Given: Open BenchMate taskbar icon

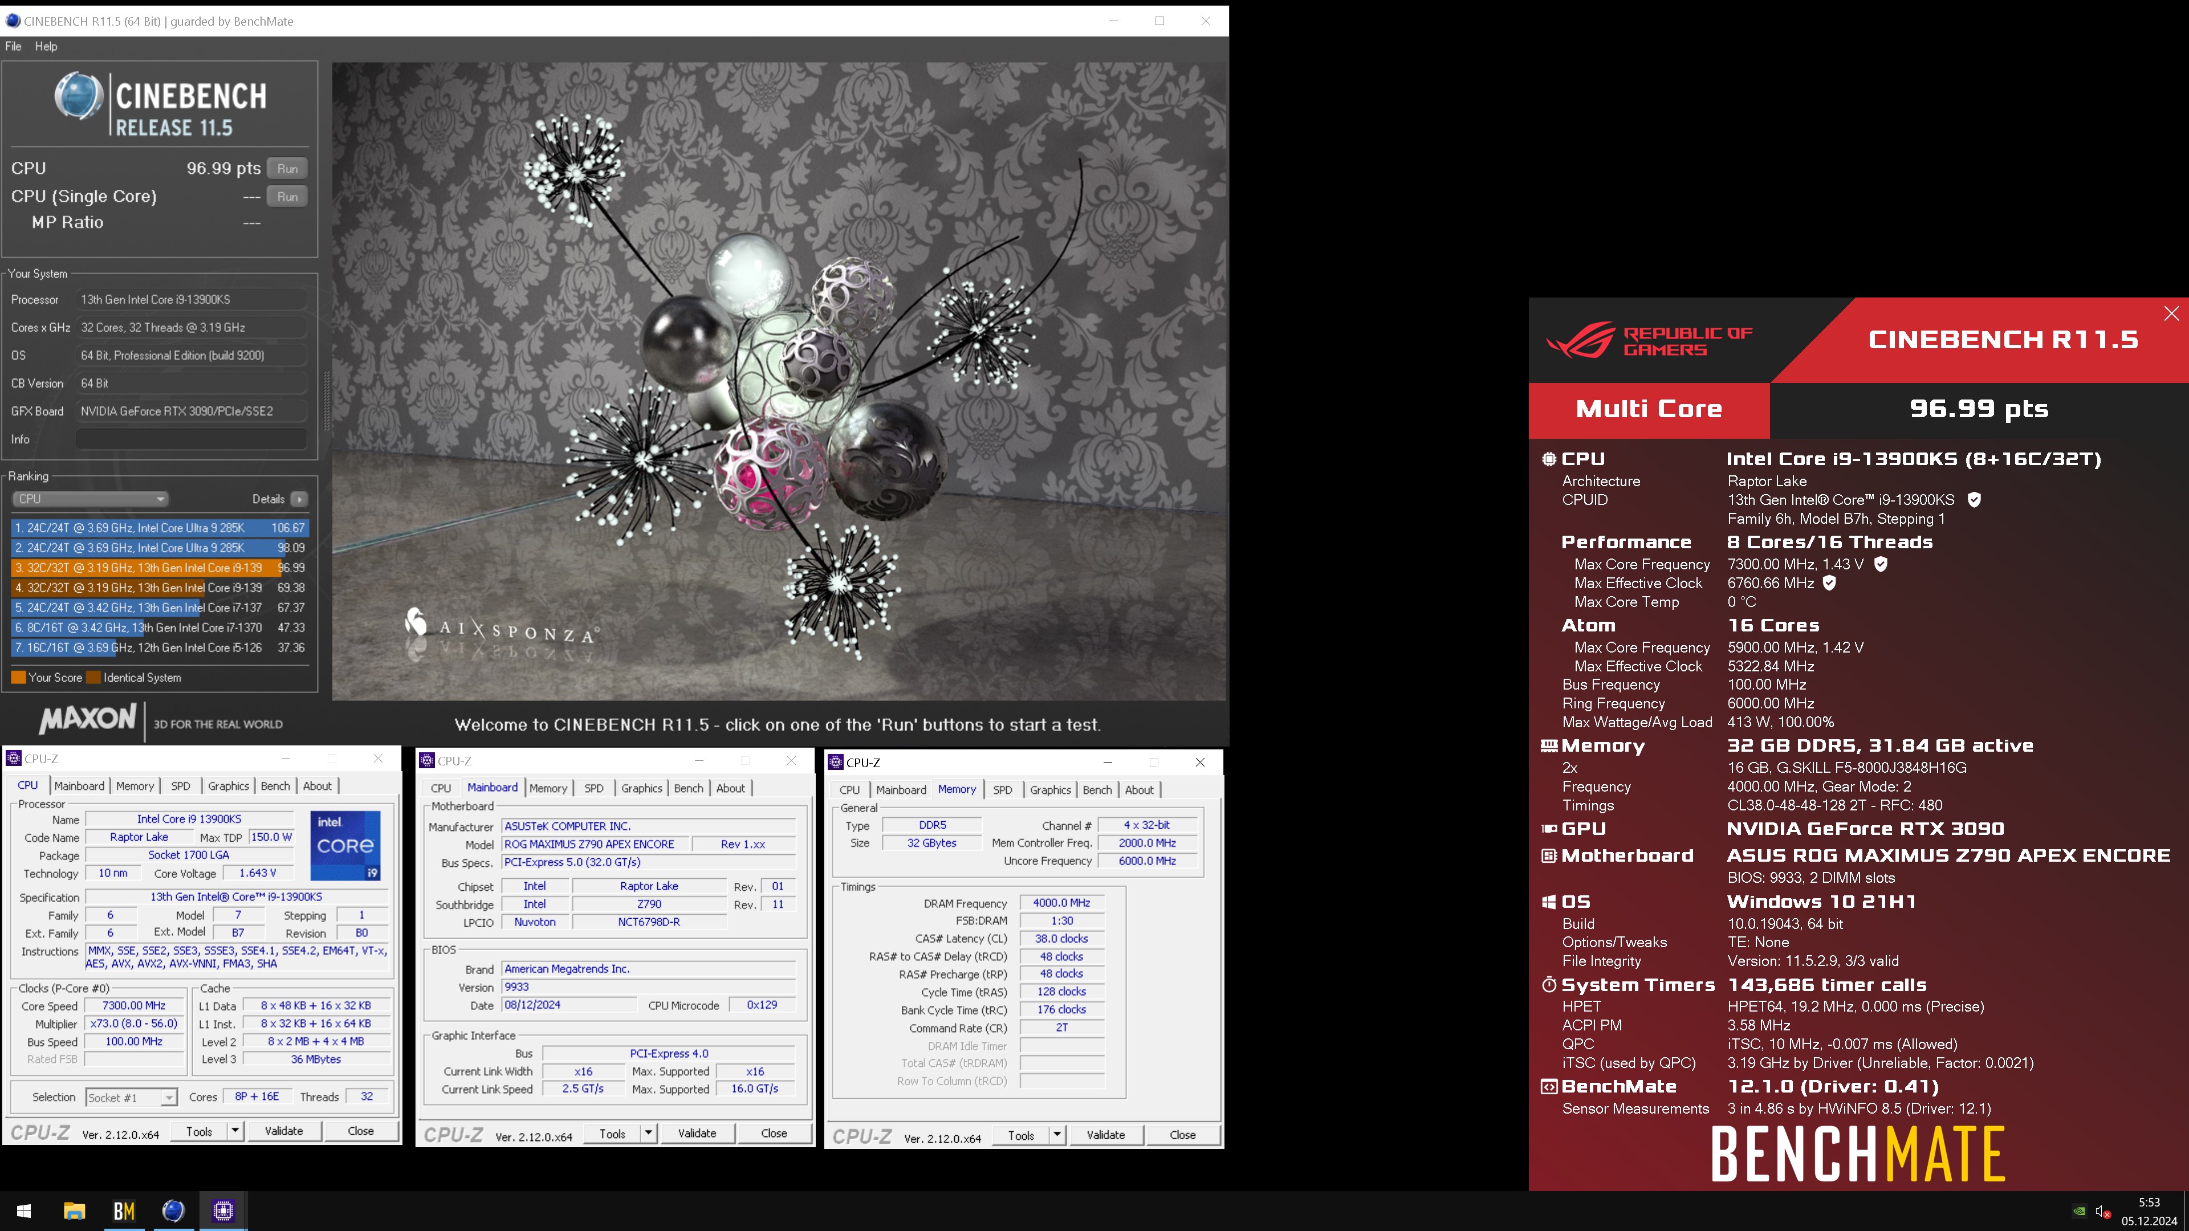Looking at the screenshot, I should coord(124,1210).
